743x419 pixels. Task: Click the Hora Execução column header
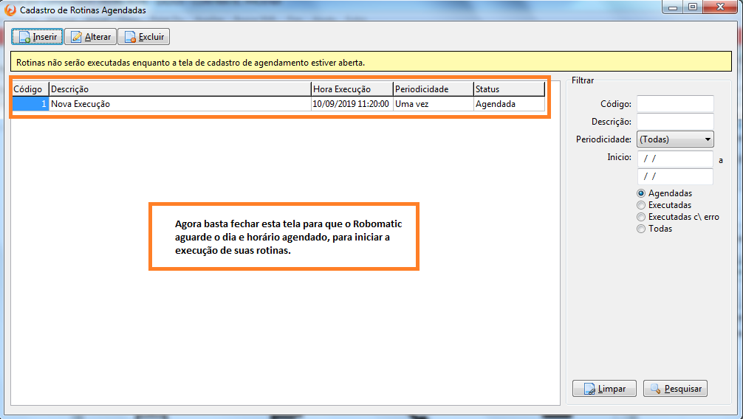[352, 89]
